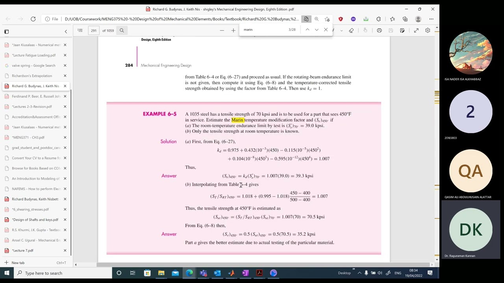Open the Edge settings and more menu
Image resolution: width=504 pixels, height=283 pixels.
[431, 19]
